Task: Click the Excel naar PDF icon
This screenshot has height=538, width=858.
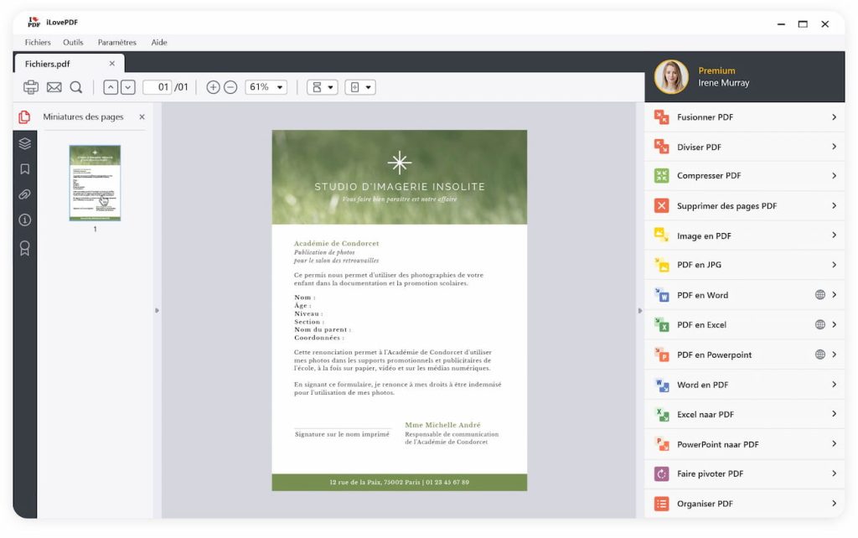Action: (662, 414)
